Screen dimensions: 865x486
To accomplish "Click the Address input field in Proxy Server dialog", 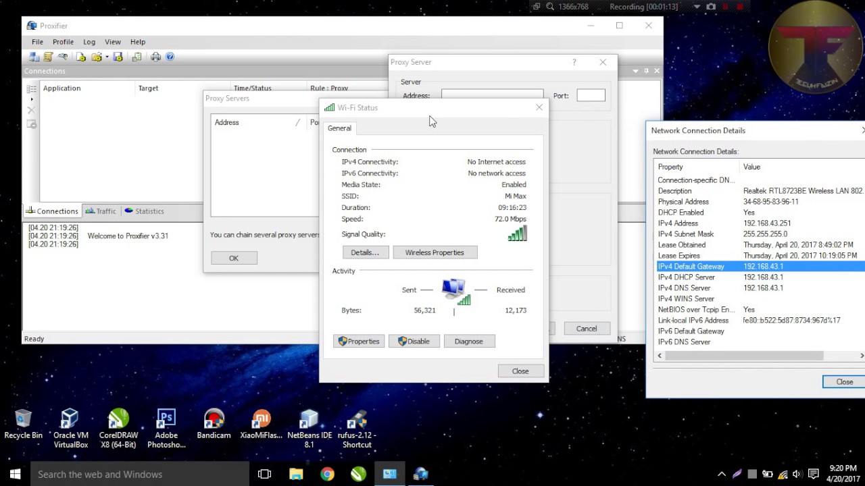I will 492,94.
